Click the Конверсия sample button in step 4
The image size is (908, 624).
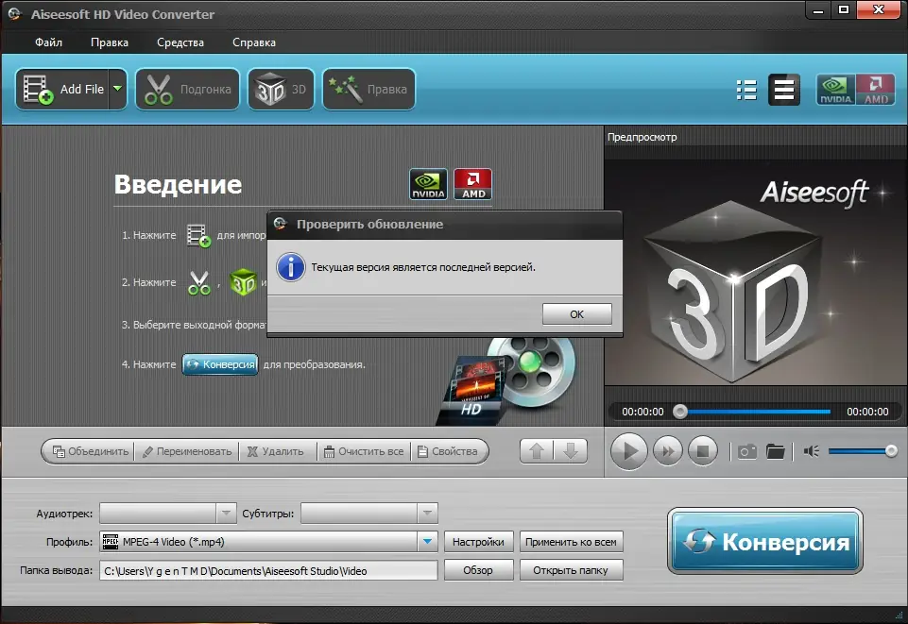coord(220,364)
